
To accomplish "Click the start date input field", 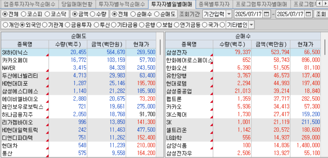I will click(249, 14).
